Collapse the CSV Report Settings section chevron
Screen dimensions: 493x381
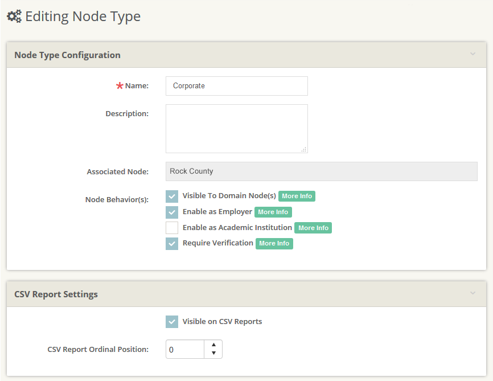(473, 293)
